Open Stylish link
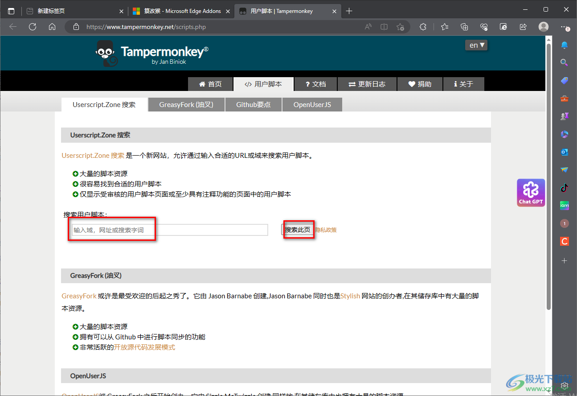Image resolution: width=577 pixels, height=396 pixels. click(350, 296)
